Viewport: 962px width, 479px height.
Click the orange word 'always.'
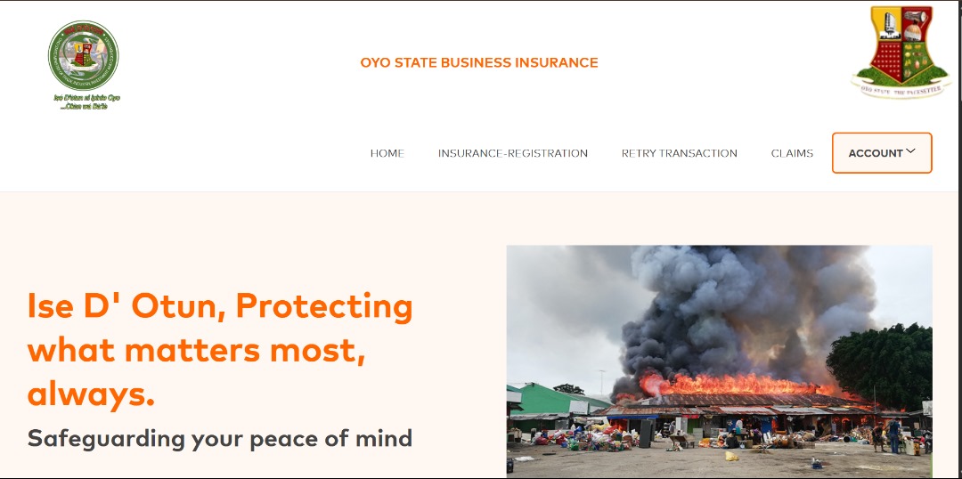pos(91,394)
